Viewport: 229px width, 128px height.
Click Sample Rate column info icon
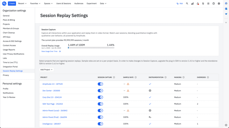135,77
